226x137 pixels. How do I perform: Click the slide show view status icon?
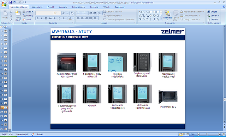pos(188,135)
